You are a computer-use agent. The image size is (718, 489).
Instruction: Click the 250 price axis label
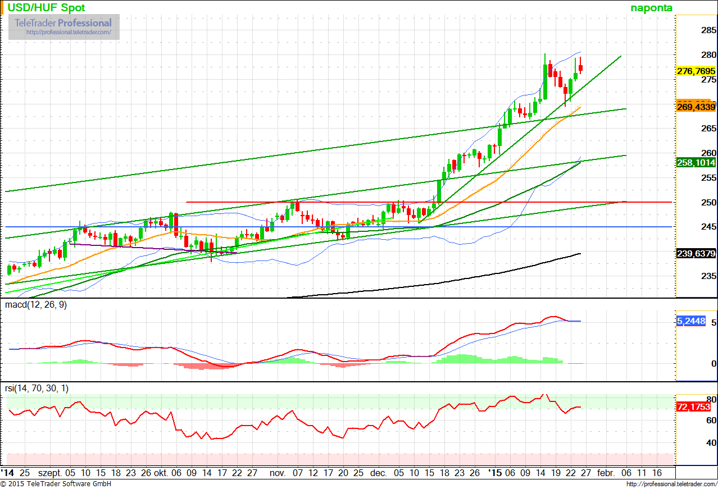click(x=708, y=202)
